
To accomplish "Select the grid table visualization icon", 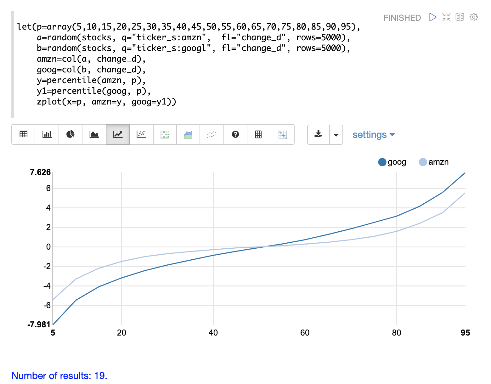I will pos(258,134).
